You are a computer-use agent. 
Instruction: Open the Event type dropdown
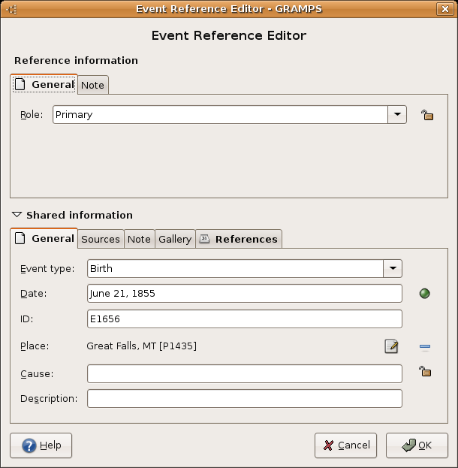393,269
